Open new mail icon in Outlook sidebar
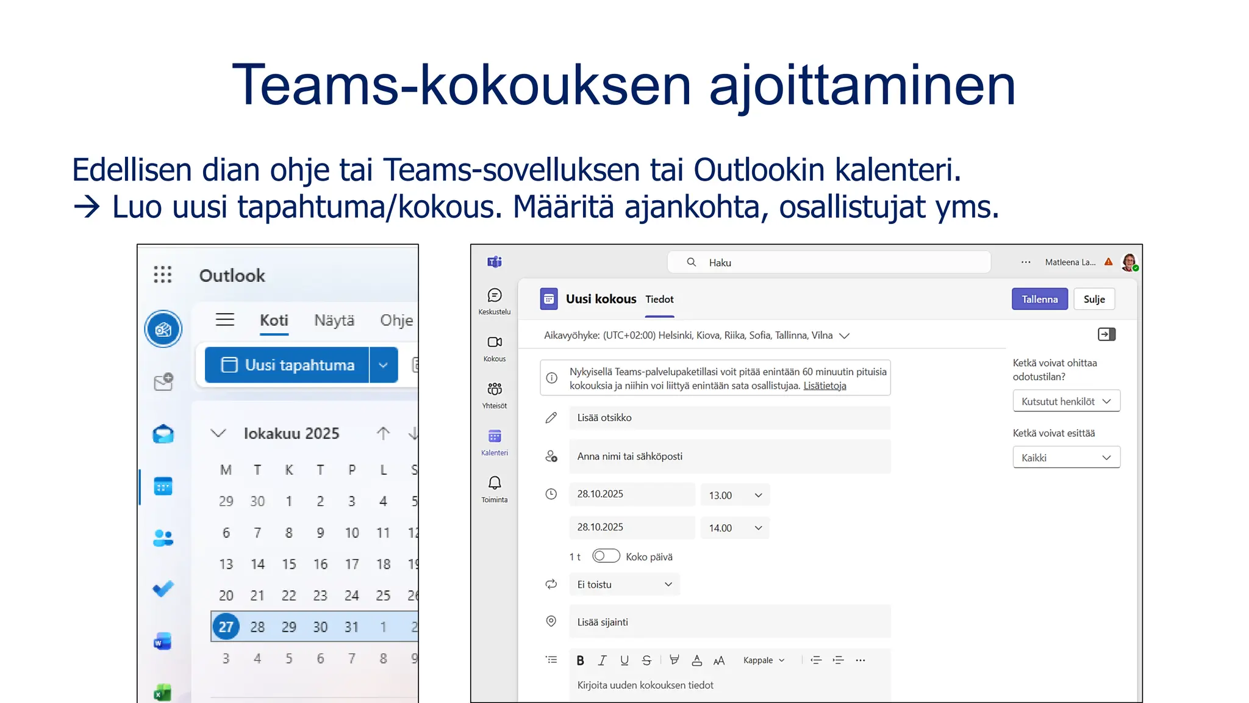Screen dimensions: 1249x703 [x=163, y=382]
